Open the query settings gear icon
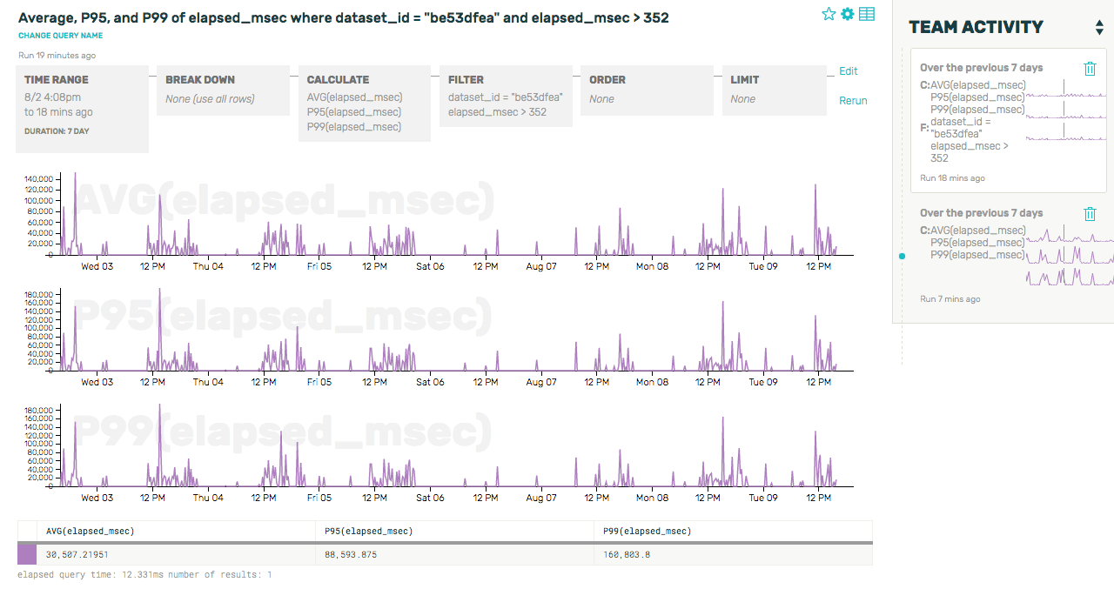1114x609 pixels. [x=848, y=14]
